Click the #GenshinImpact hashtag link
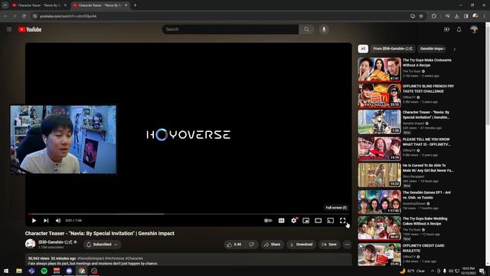The image size is (490, 276). tap(90, 258)
